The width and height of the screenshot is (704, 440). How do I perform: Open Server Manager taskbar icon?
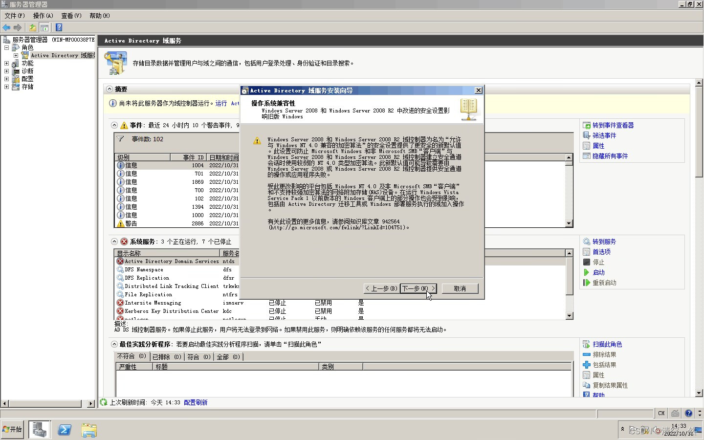pos(40,430)
